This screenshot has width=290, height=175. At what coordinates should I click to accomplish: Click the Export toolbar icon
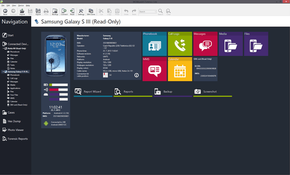tap(38, 12)
